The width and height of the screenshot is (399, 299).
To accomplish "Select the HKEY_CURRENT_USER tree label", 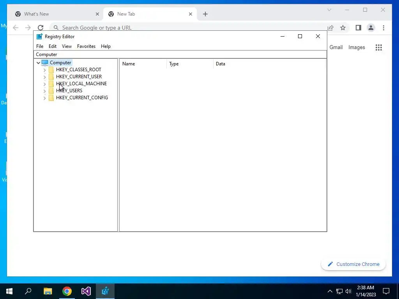I will (x=79, y=77).
